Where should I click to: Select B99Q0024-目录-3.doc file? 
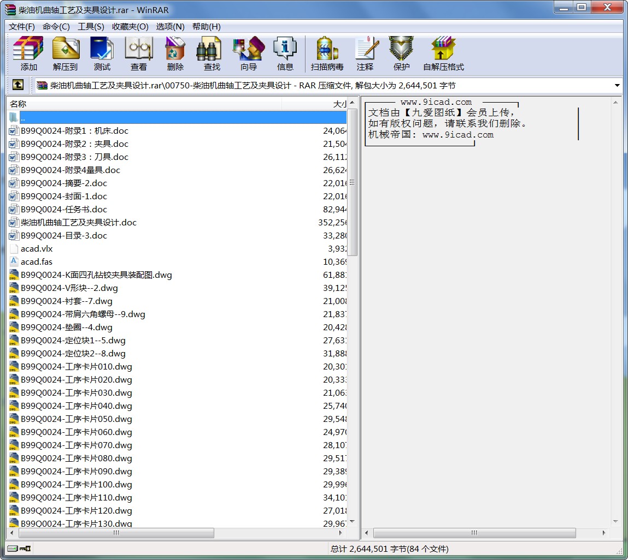click(x=64, y=236)
